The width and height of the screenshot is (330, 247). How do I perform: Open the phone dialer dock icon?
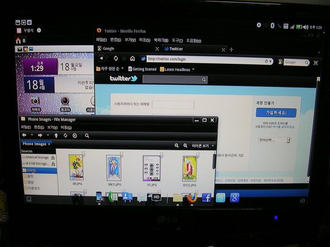113,197
